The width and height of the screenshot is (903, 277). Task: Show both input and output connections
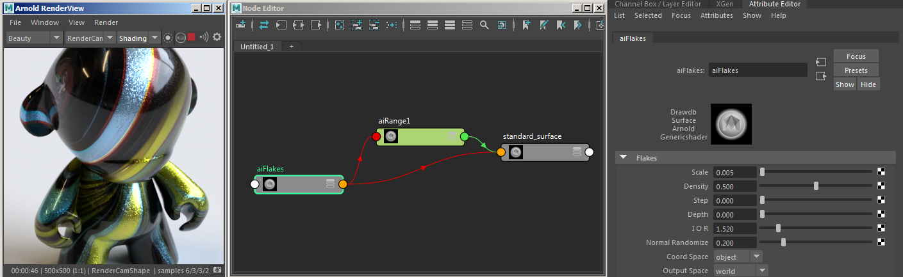(x=299, y=25)
